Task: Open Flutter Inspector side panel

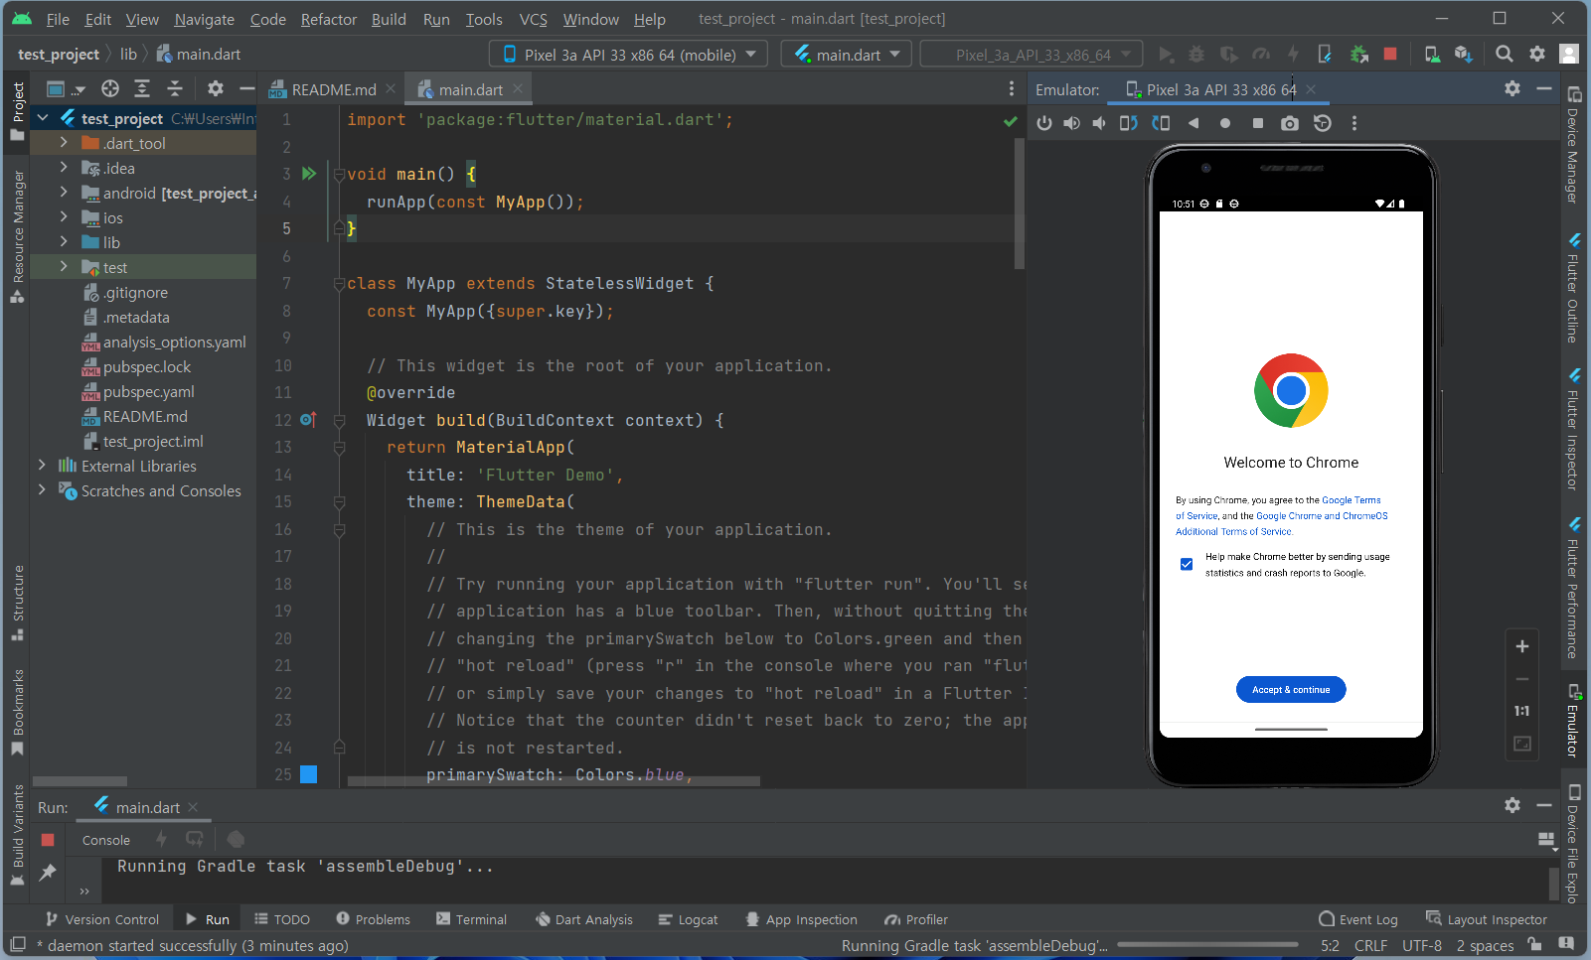Action: click(1572, 429)
